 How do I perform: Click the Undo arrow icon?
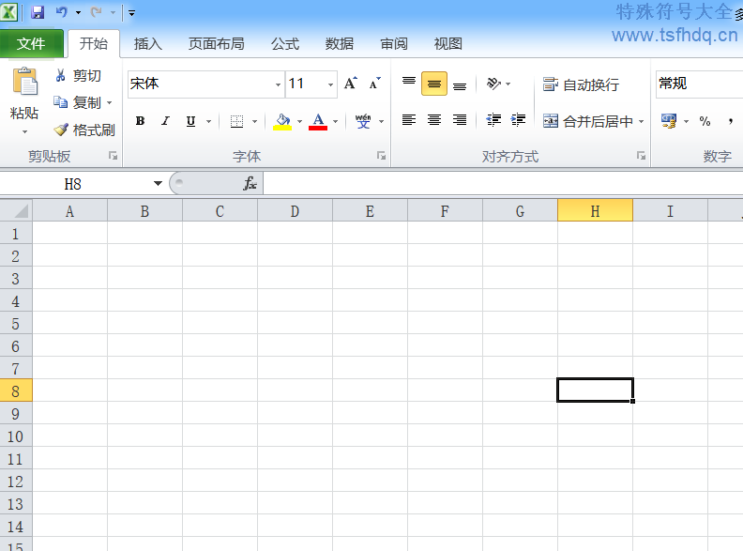point(61,12)
